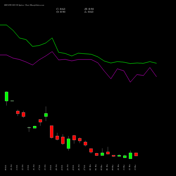This screenshot has width=176, height=176.
Task: Click the '10 Feb' date axis label
Action: [x=11, y=168]
